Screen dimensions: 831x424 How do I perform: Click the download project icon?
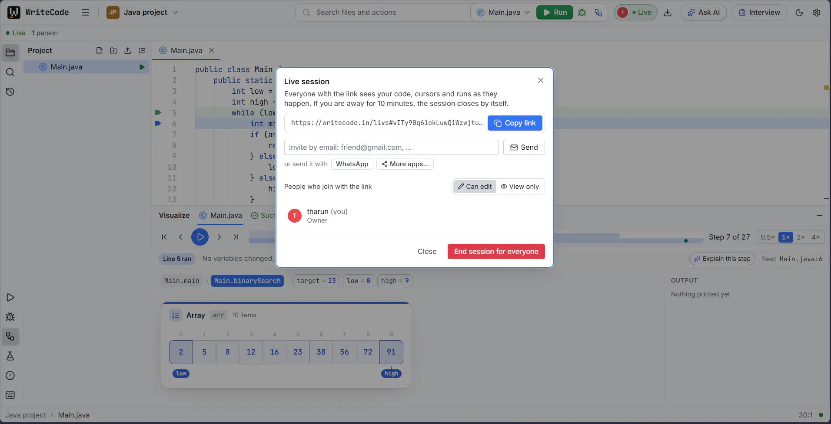point(668,13)
